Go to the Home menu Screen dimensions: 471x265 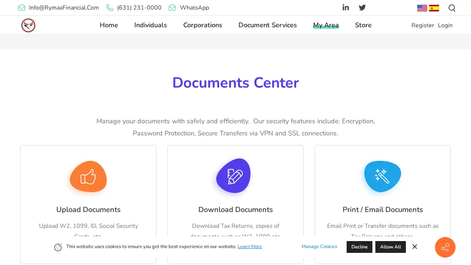click(x=109, y=25)
